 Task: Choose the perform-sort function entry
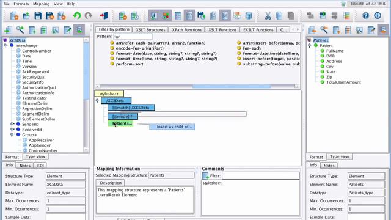(x=129, y=64)
